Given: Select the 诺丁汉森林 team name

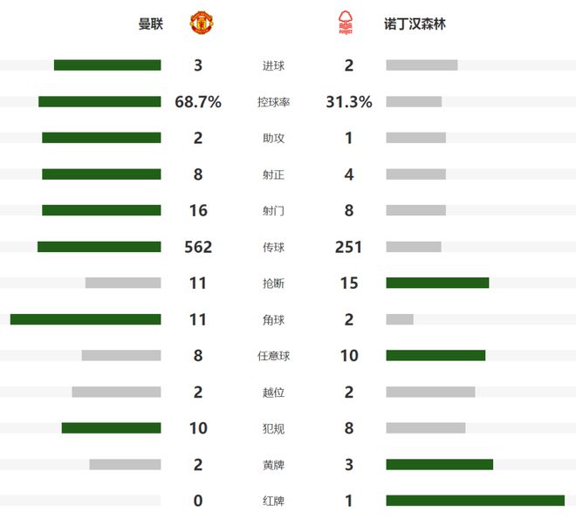Looking at the screenshot, I should [415, 24].
